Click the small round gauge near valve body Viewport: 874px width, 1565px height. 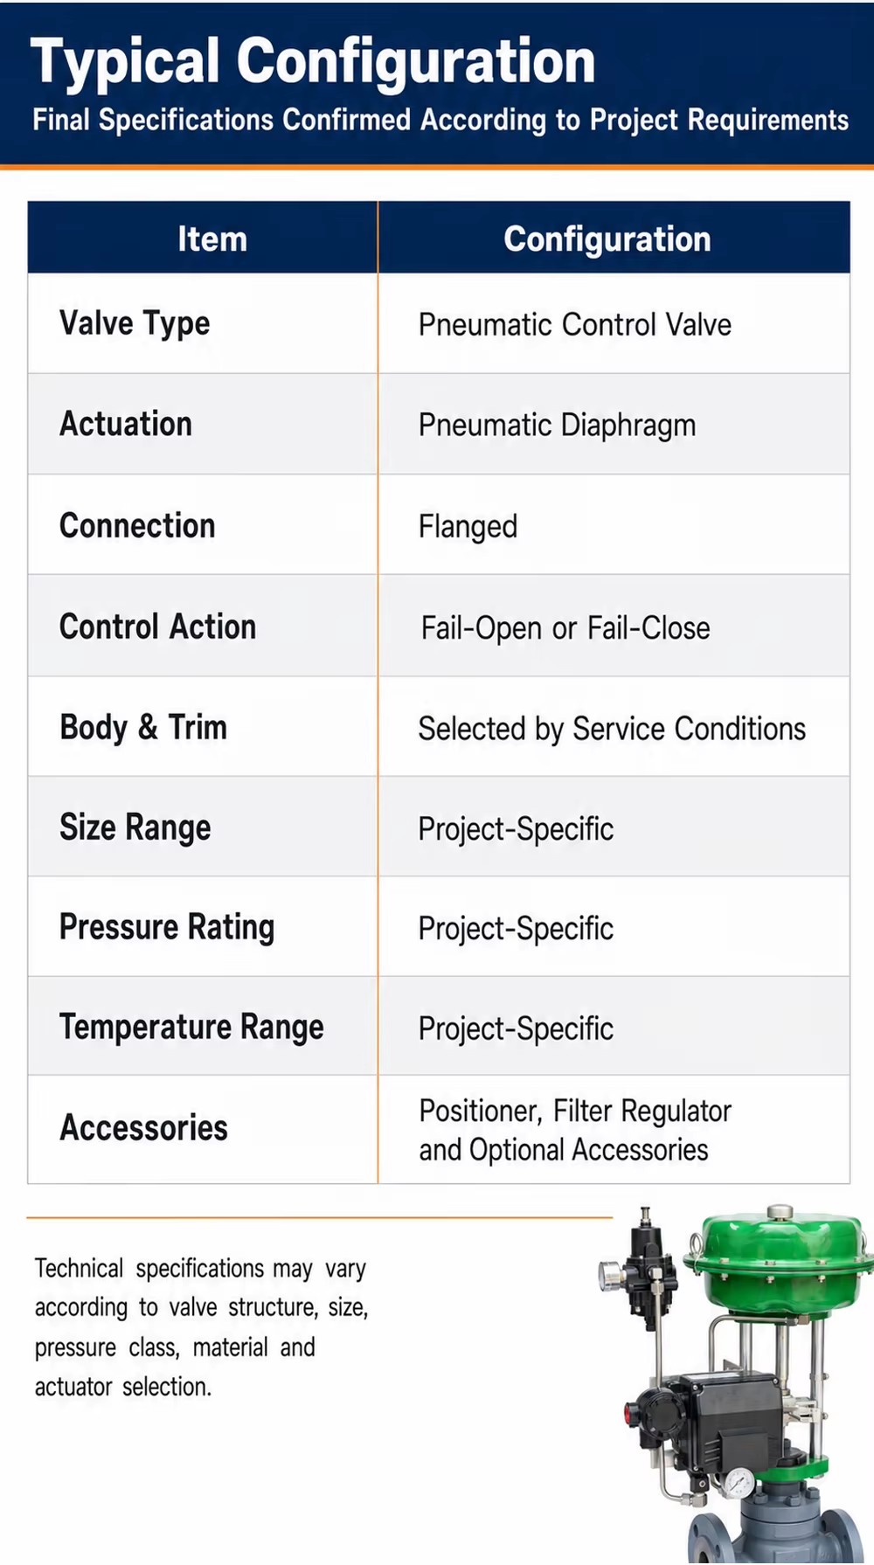pyautogui.click(x=739, y=1482)
